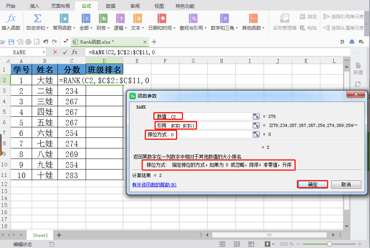Click the print preview icon
Viewport: 370px width, 248px height.
37,42
